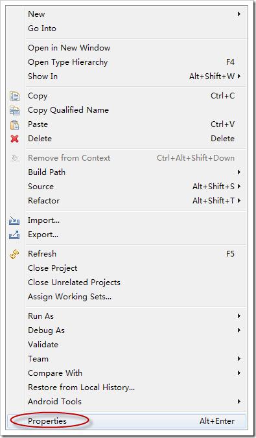Click the Copy Qualified Name icon
The width and height of the screenshot is (256, 438).
tap(14, 110)
